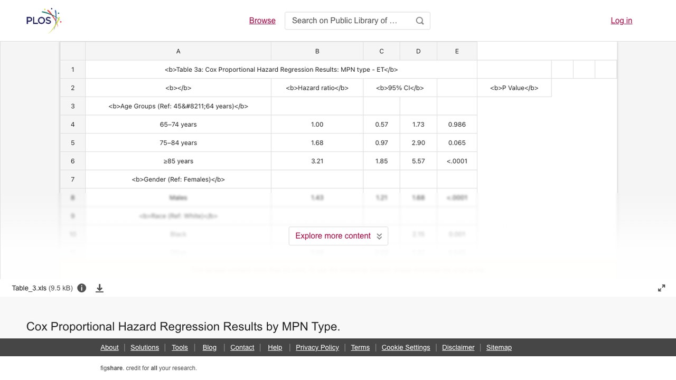Select column C header
Screen dimensions: 676x380
point(381,51)
